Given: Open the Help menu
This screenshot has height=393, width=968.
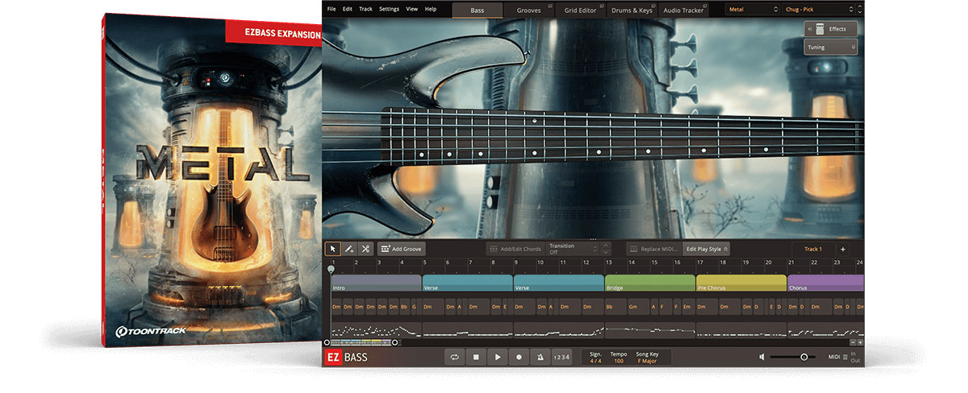Looking at the screenshot, I should pyautogui.click(x=431, y=9).
